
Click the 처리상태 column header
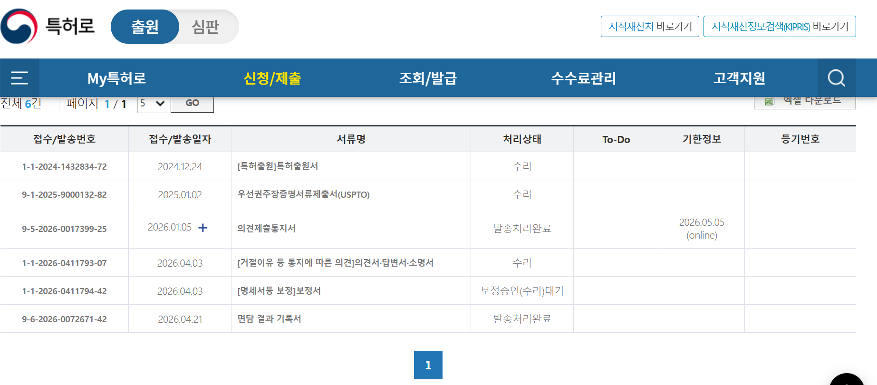522,139
